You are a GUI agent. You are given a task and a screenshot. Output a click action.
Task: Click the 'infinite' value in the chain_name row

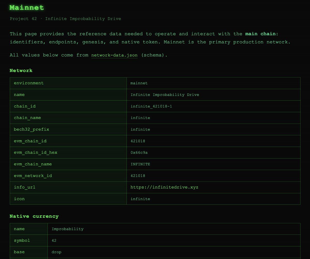point(140,118)
